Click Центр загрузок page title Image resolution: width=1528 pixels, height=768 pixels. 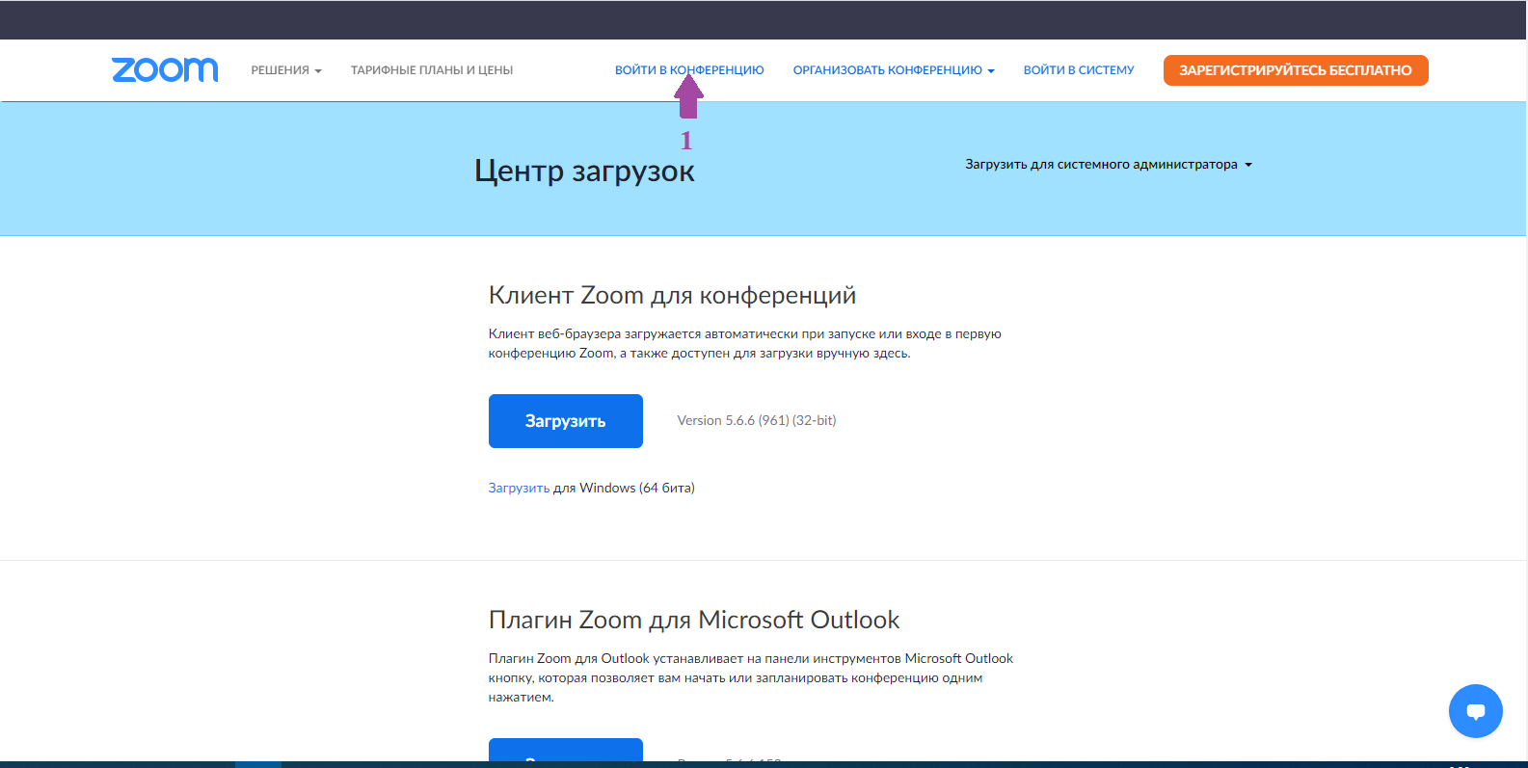[x=584, y=171]
